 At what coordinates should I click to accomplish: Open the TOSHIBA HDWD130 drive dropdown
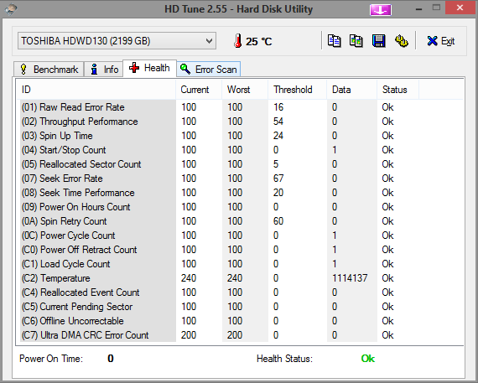point(117,41)
